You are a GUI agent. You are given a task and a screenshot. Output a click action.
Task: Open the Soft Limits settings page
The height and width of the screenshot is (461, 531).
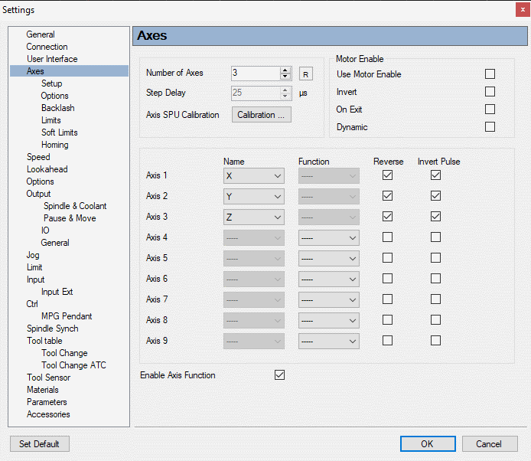point(59,132)
